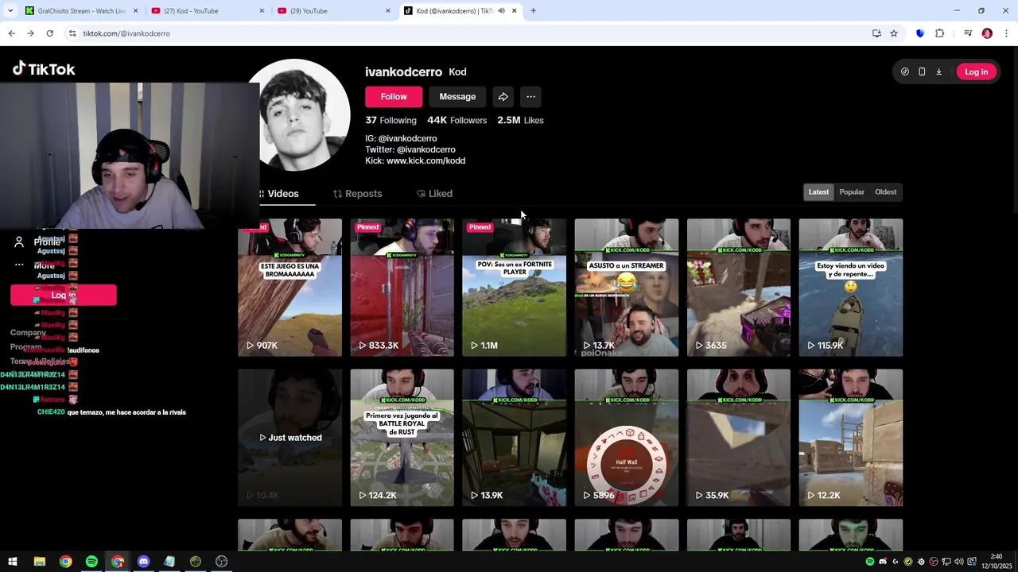Viewport: 1018px width, 572px height.
Task: Open the BATTLE ROYAL de RUST video
Action: point(402,438)
